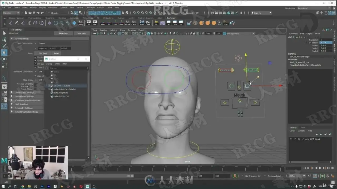Switch to the Rigging shelf tab
The image size is (337, 189).
(62, 18)
